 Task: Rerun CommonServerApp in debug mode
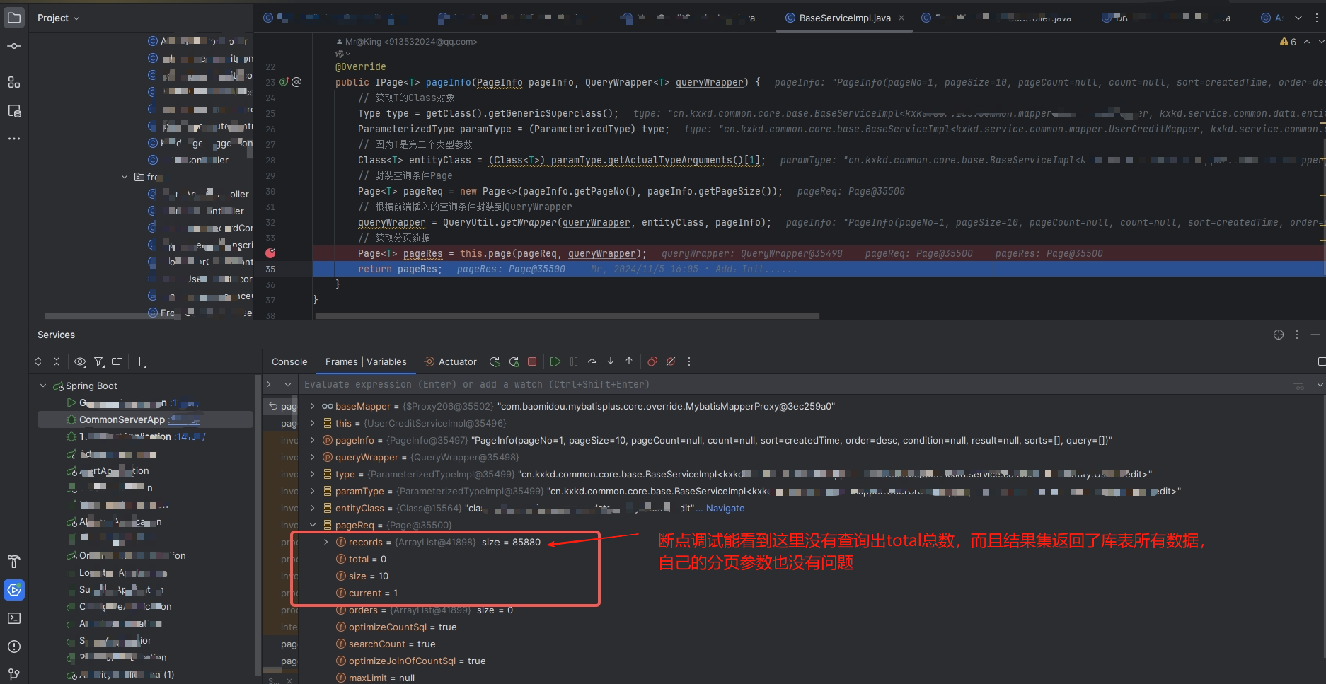[514, 361]
